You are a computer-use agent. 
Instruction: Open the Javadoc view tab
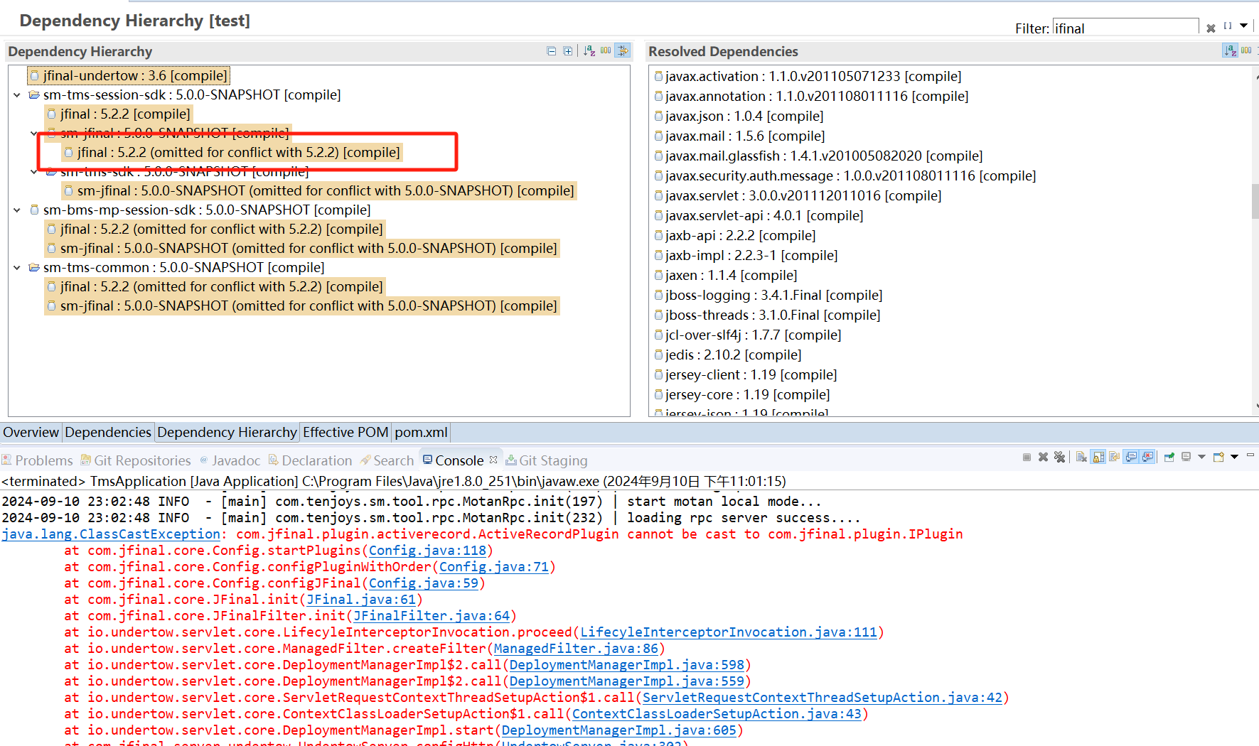point(230,460)
